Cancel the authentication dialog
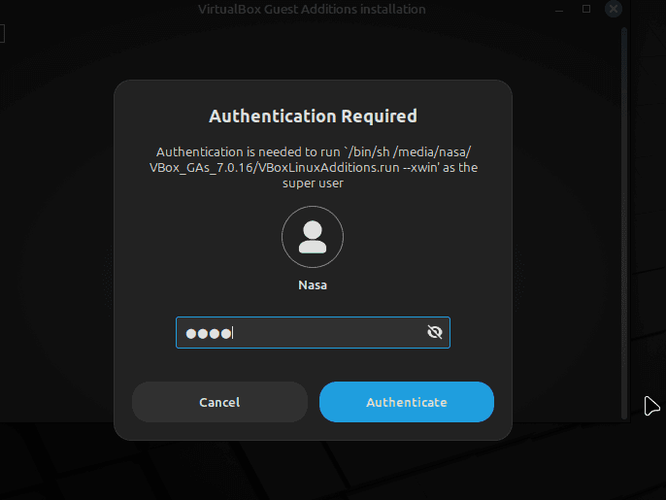 click(219, 402)
